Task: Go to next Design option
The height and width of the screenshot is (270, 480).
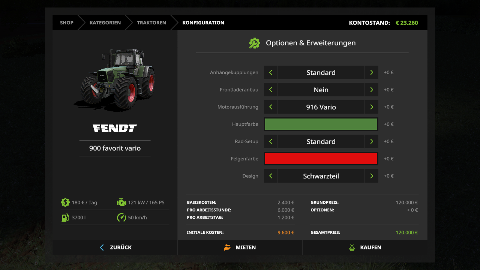Action: pos(371,176)
